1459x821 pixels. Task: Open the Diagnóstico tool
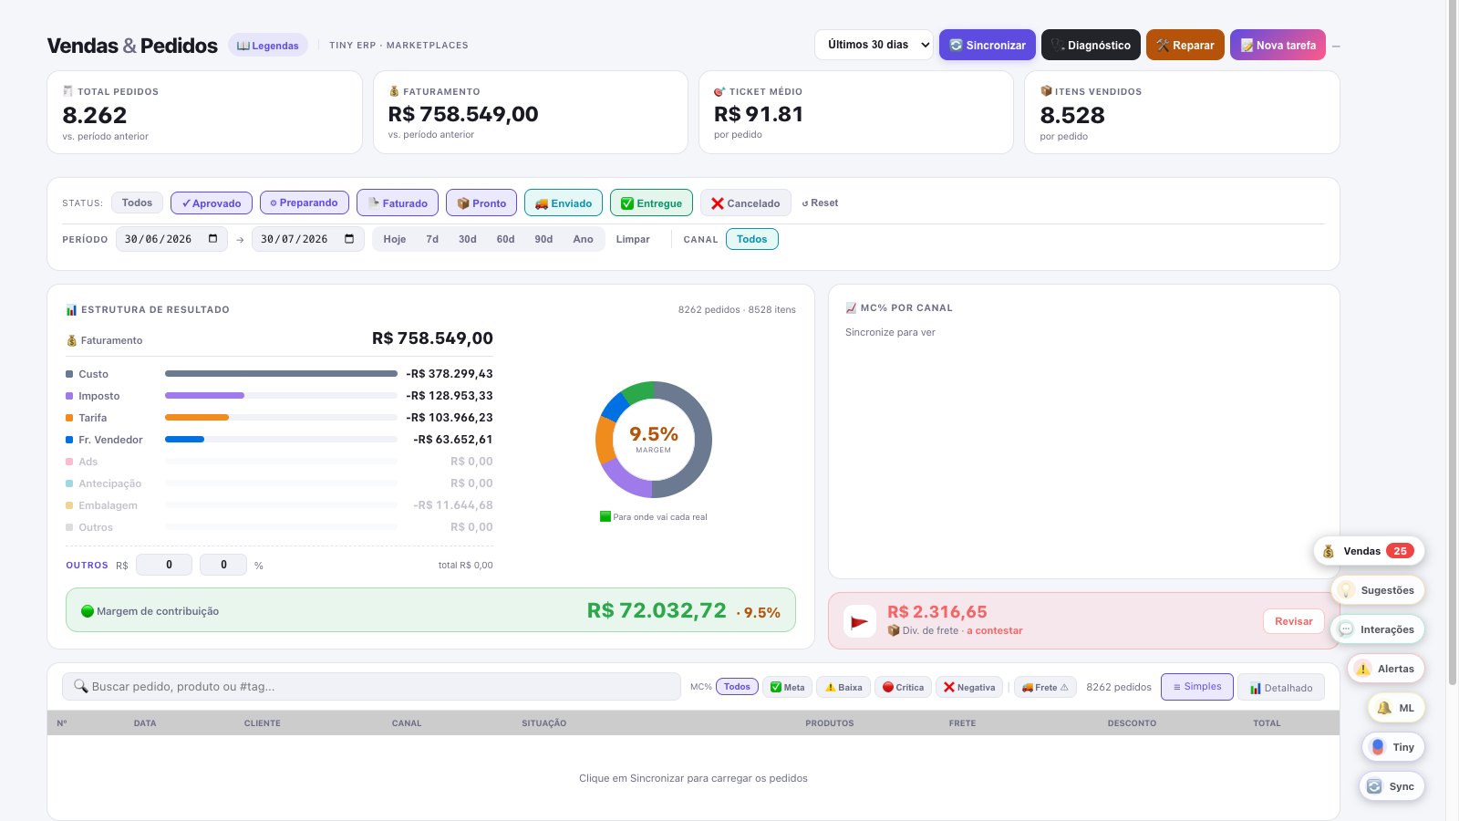(1091, 45)
